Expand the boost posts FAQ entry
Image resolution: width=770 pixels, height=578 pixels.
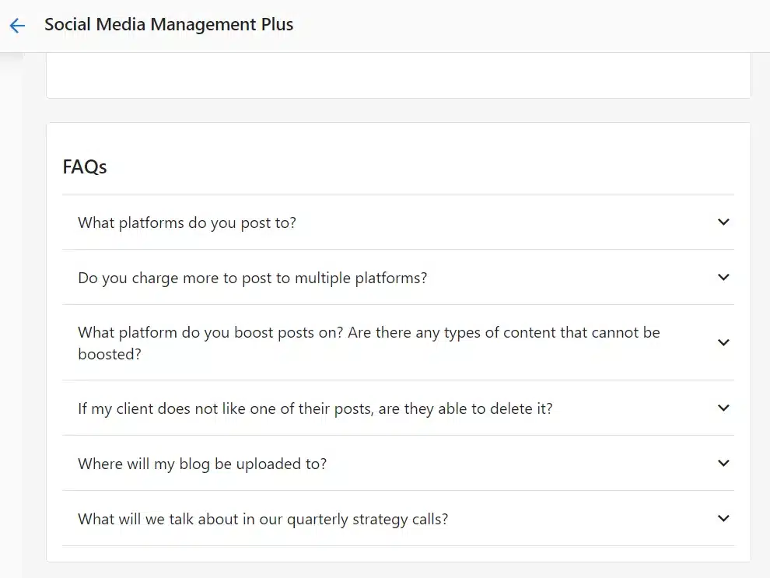723,342
